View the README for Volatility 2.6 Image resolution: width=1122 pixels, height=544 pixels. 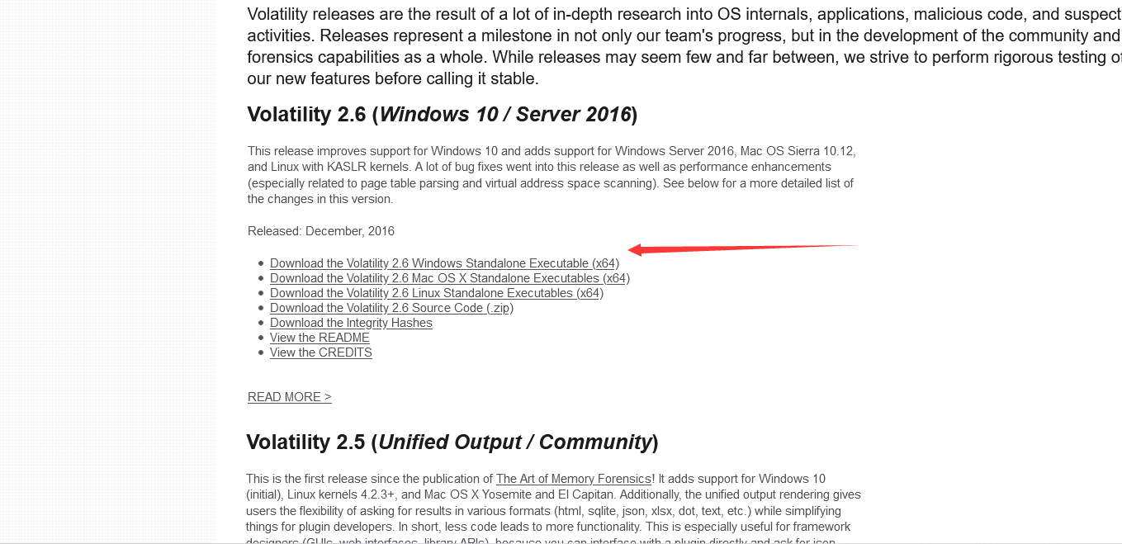pos(319,338)
